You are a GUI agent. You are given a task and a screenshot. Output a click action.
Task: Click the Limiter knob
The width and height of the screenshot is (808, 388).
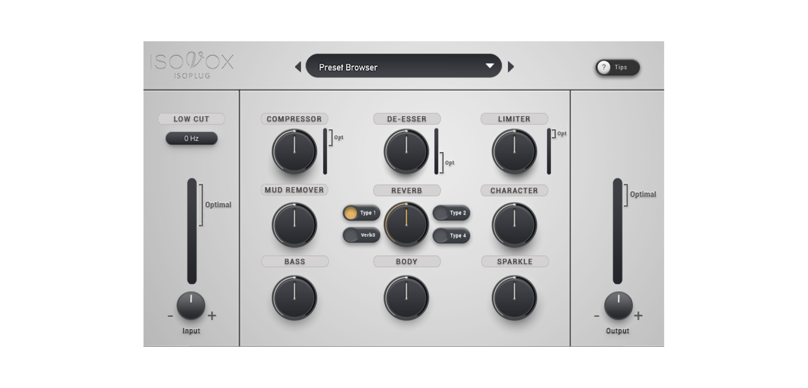click(514, 152)
